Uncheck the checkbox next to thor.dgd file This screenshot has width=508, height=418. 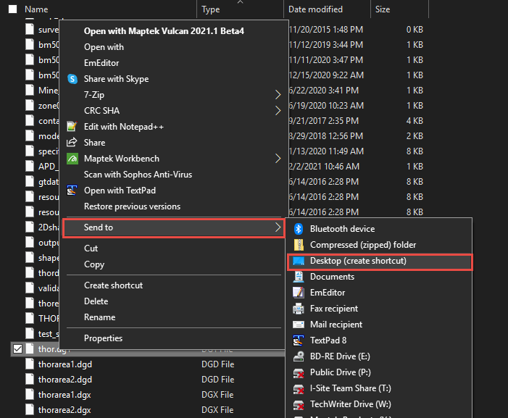coord(18,349)
